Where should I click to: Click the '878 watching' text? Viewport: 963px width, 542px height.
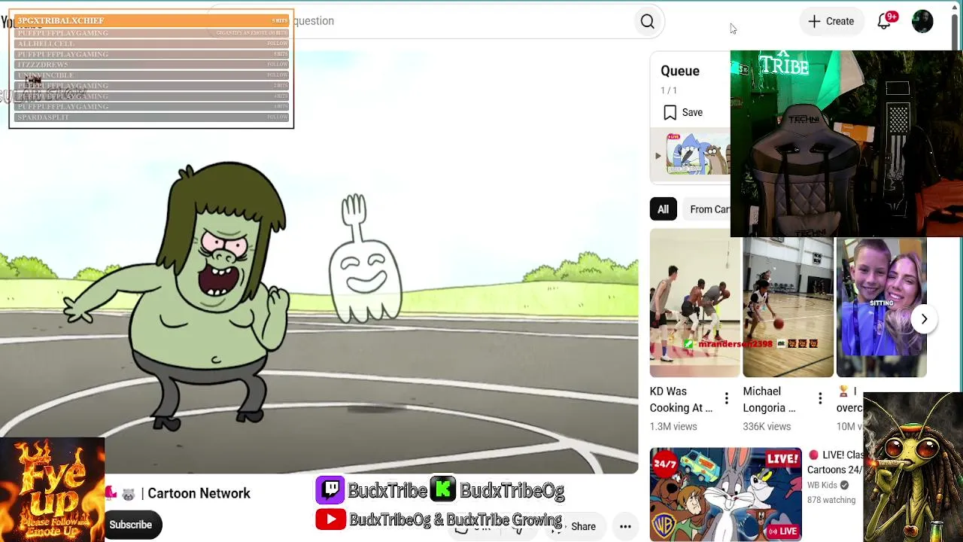pos(831,500)
